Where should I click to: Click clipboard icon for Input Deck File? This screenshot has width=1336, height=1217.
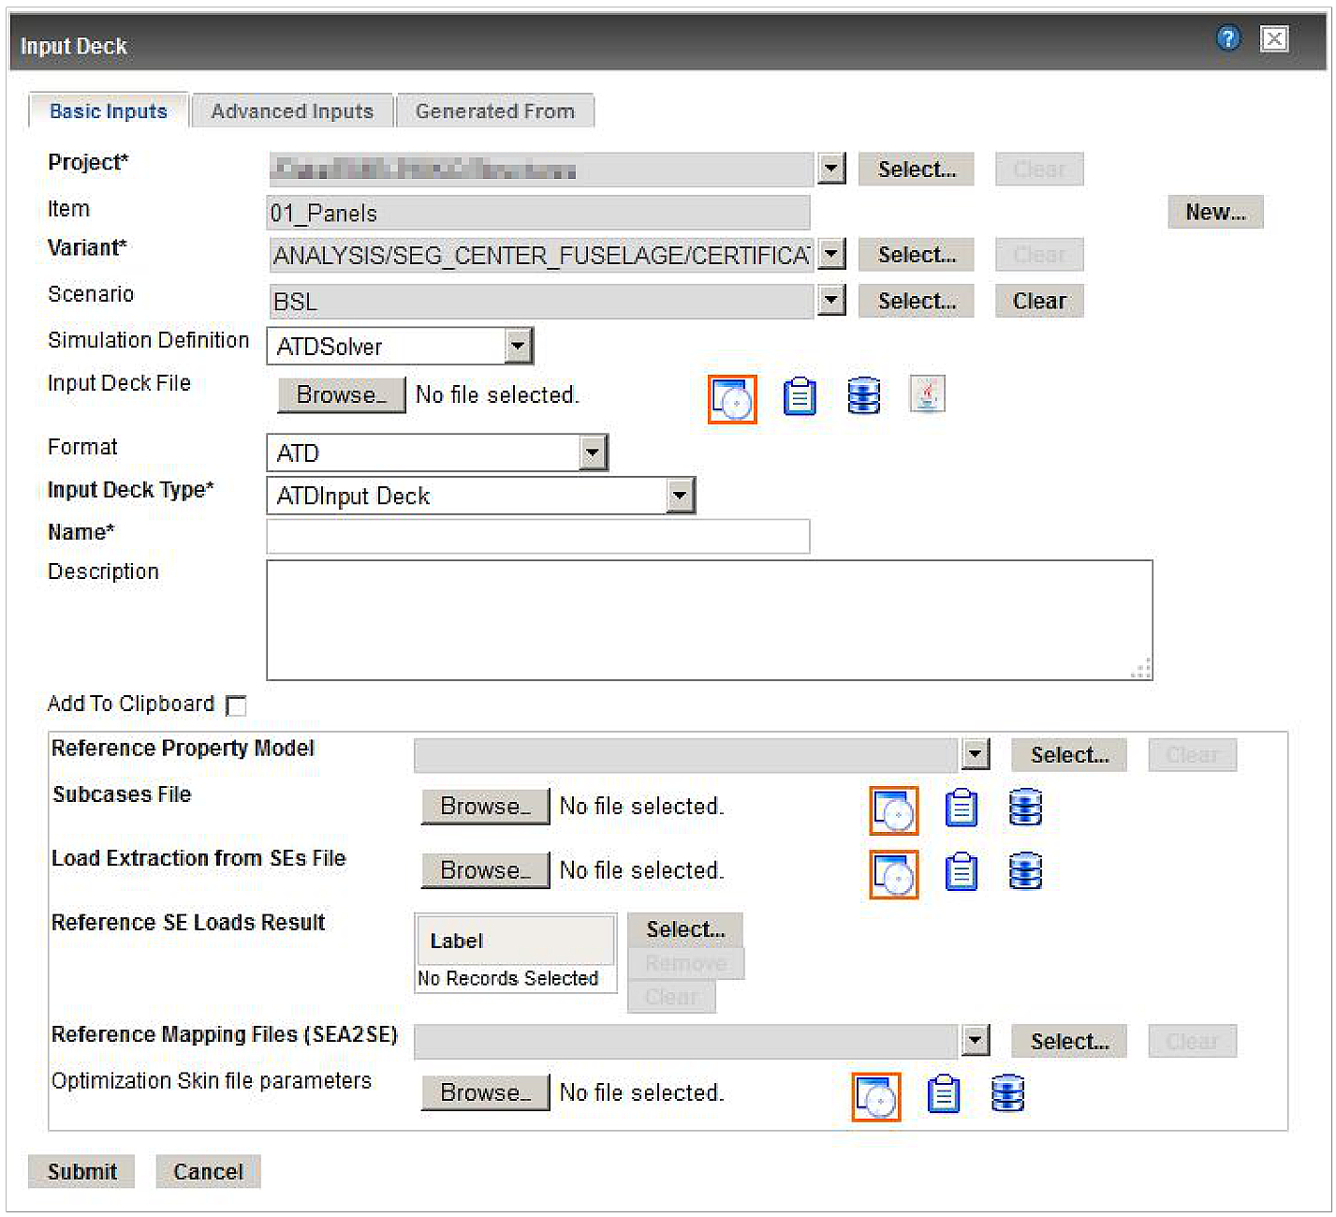click(x=800, y=396)
